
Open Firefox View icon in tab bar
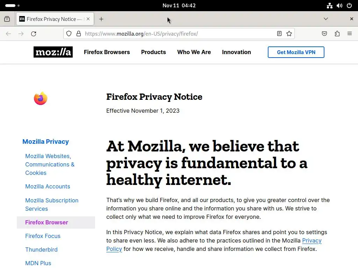(x=7, y=19)
